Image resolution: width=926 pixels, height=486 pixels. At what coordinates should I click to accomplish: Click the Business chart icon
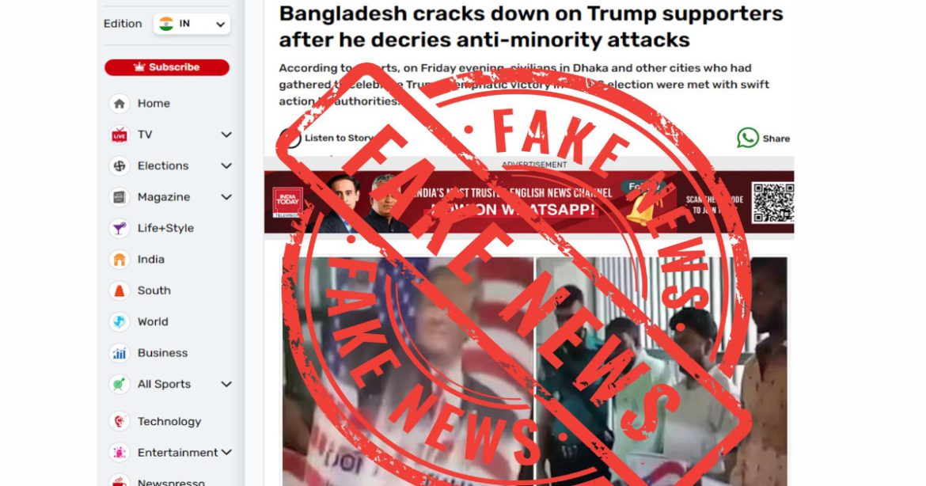click(120, 353)
